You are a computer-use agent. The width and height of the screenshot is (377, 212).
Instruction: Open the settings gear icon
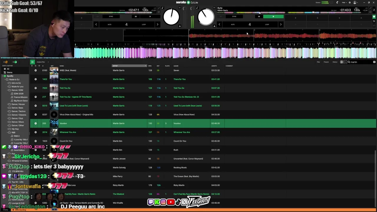click(x=350, y=2)
